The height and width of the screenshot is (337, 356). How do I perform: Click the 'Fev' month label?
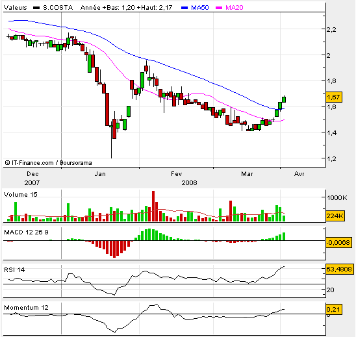(x=177, y=174)
